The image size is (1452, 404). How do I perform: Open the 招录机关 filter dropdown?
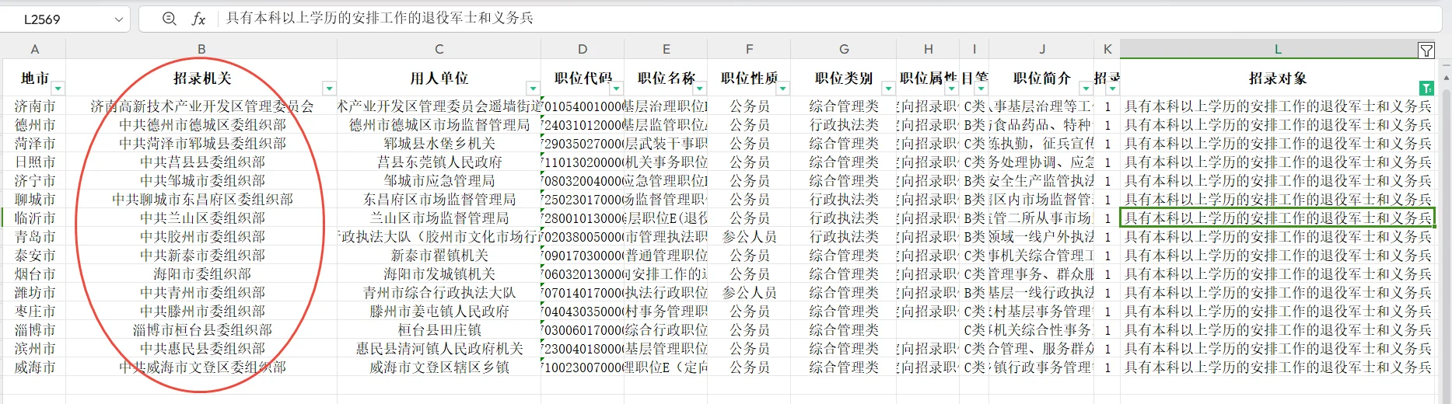(329, 89)
